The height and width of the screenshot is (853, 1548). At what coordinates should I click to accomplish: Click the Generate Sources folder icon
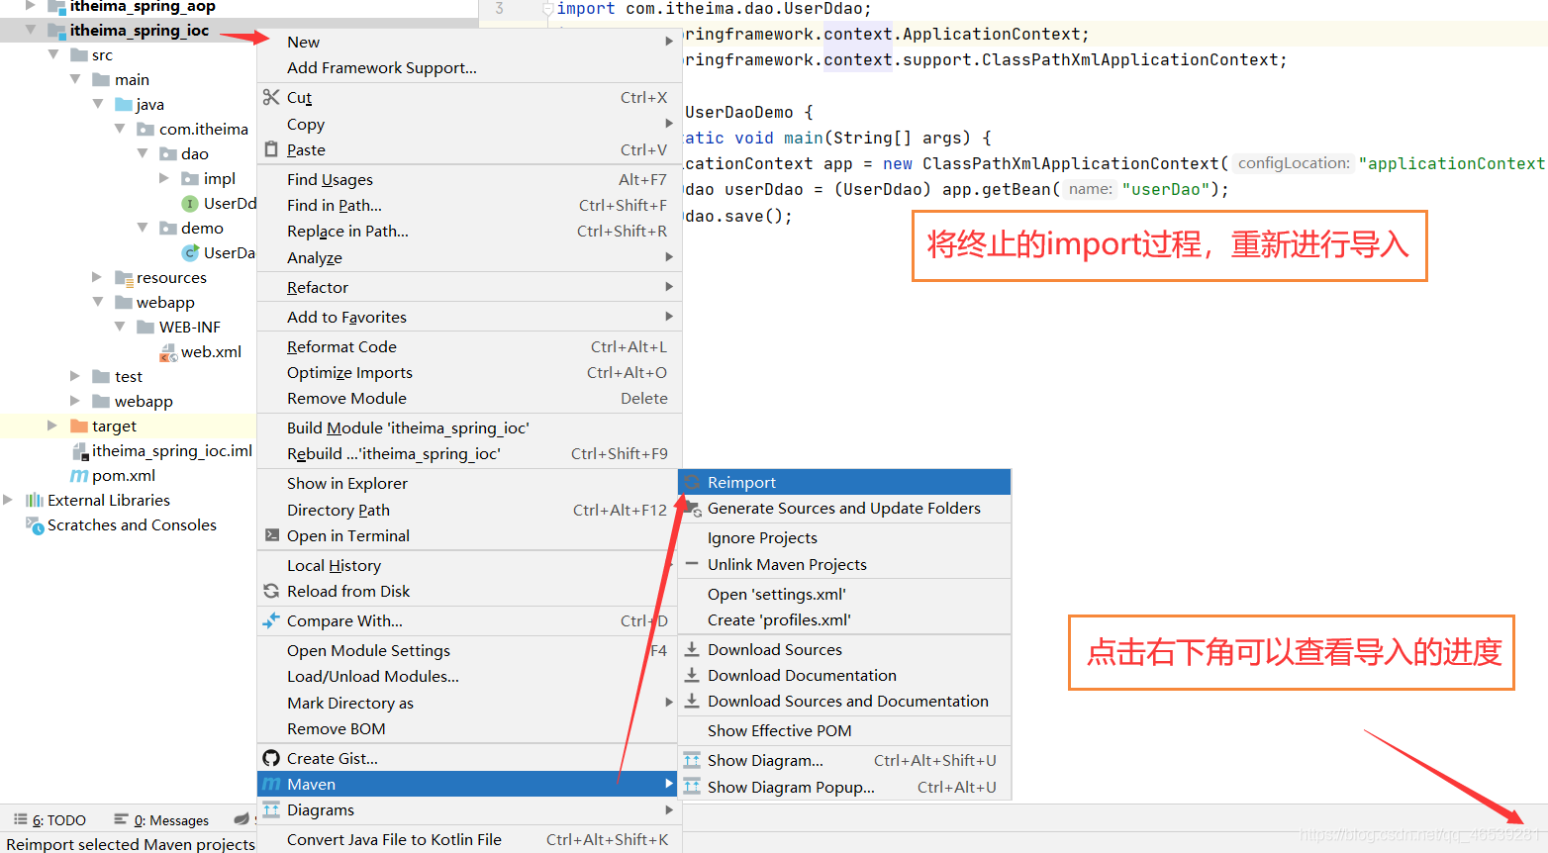coord(693,508)
